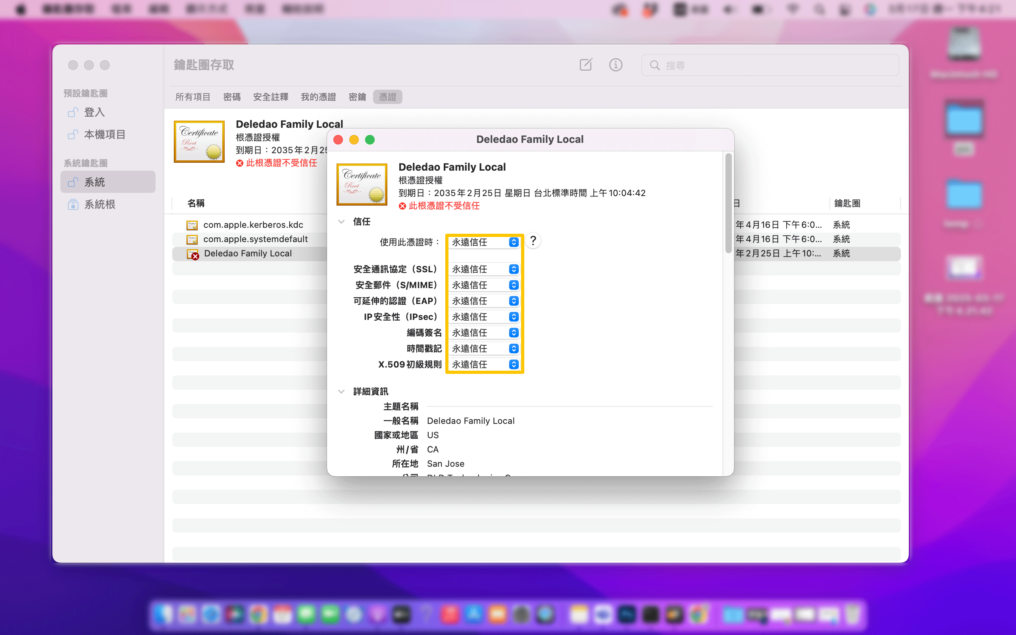Collapse the 詳細資訊 section

click(x=341, y=391)
